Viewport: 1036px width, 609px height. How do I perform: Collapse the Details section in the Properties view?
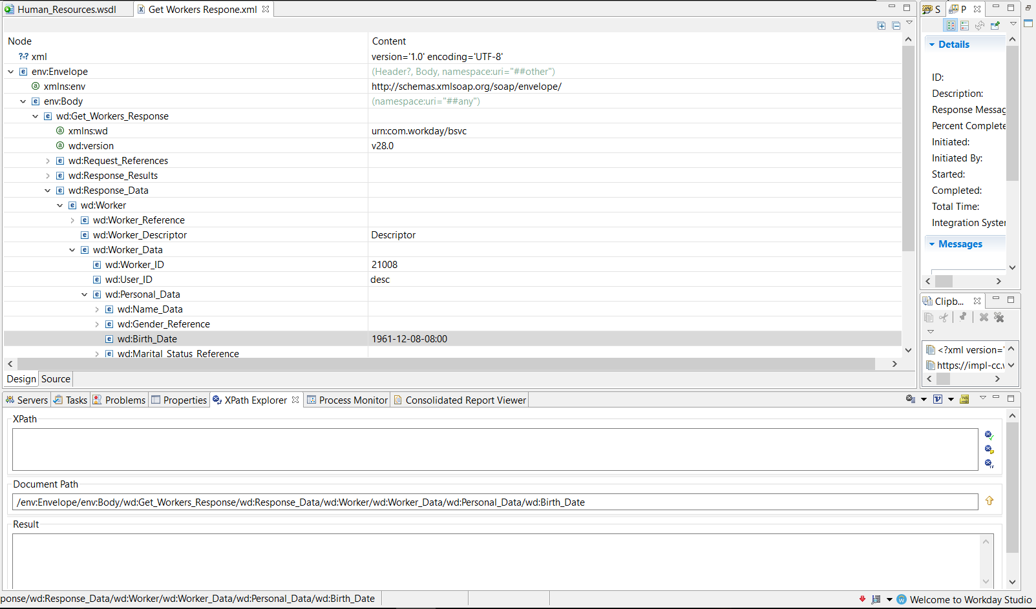(x=931, y=44)
